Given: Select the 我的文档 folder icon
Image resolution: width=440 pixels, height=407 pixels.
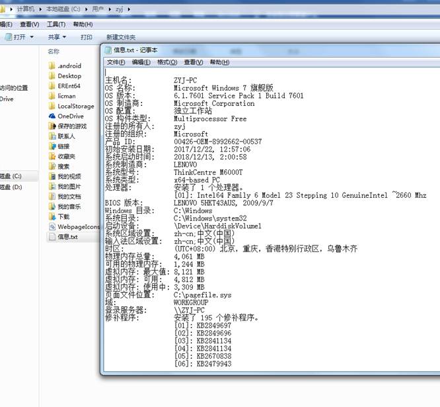Looking at the screenshot, I should 52,197.
